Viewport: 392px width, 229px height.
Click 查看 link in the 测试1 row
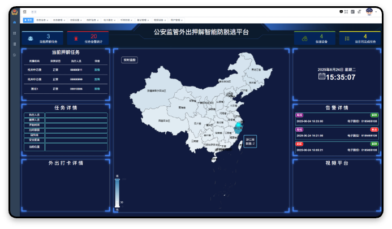tap(97, 89)
